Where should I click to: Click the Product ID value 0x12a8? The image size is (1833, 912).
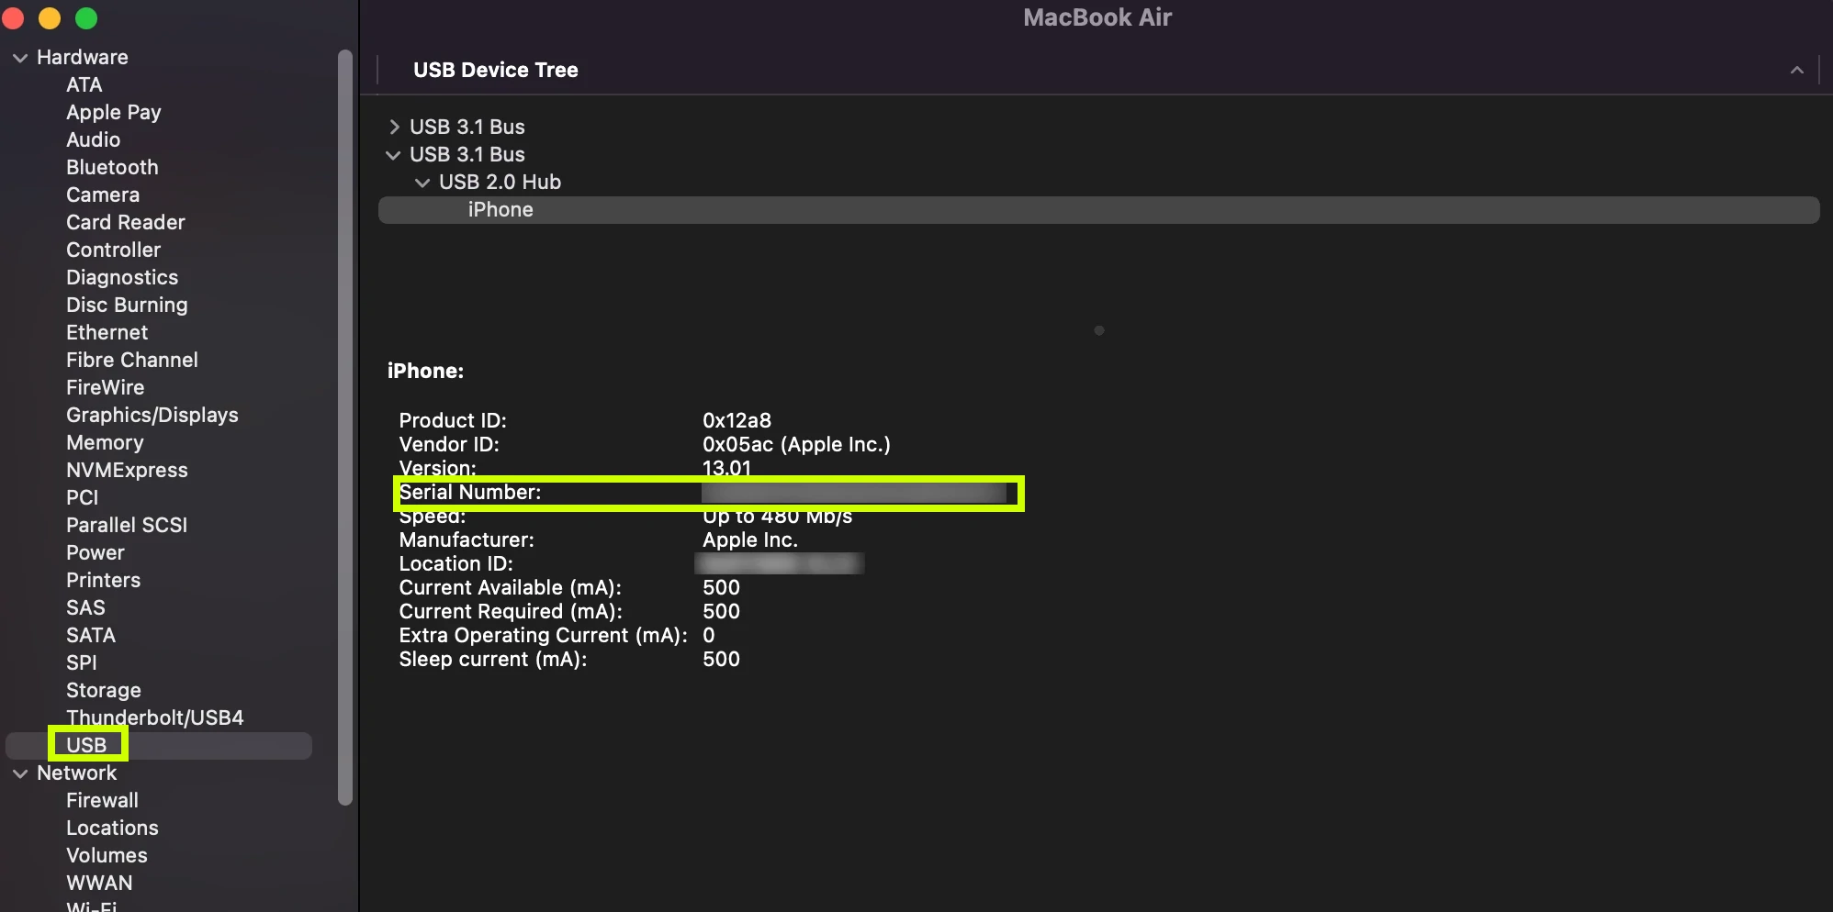pyautogui.click(x=737, y=420)
